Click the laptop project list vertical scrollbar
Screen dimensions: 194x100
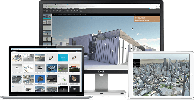point(81,66)
